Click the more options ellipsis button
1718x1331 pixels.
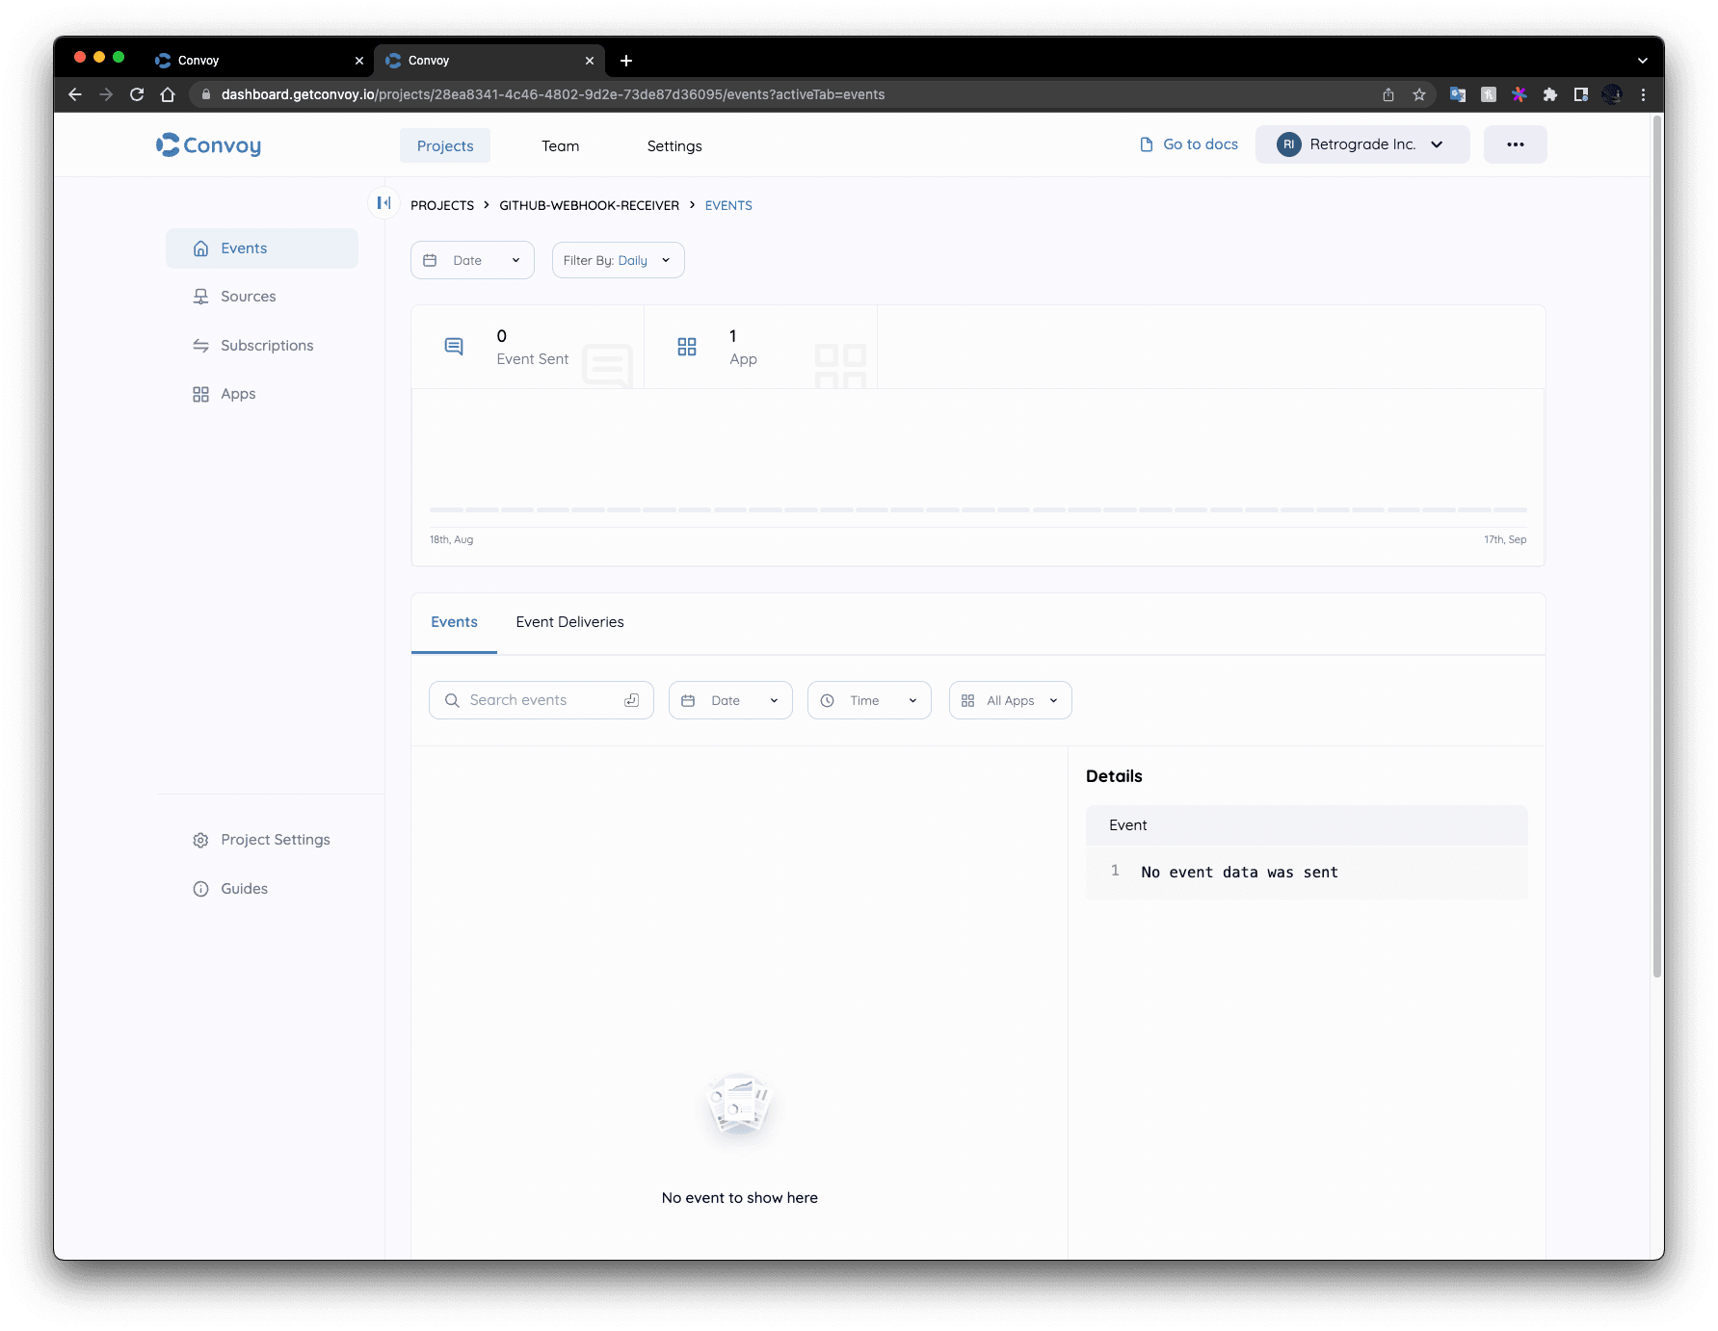[x=1515, y=144]
